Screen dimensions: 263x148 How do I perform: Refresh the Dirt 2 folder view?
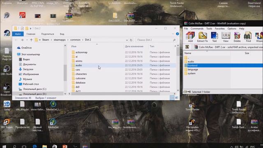coord(131,40)
